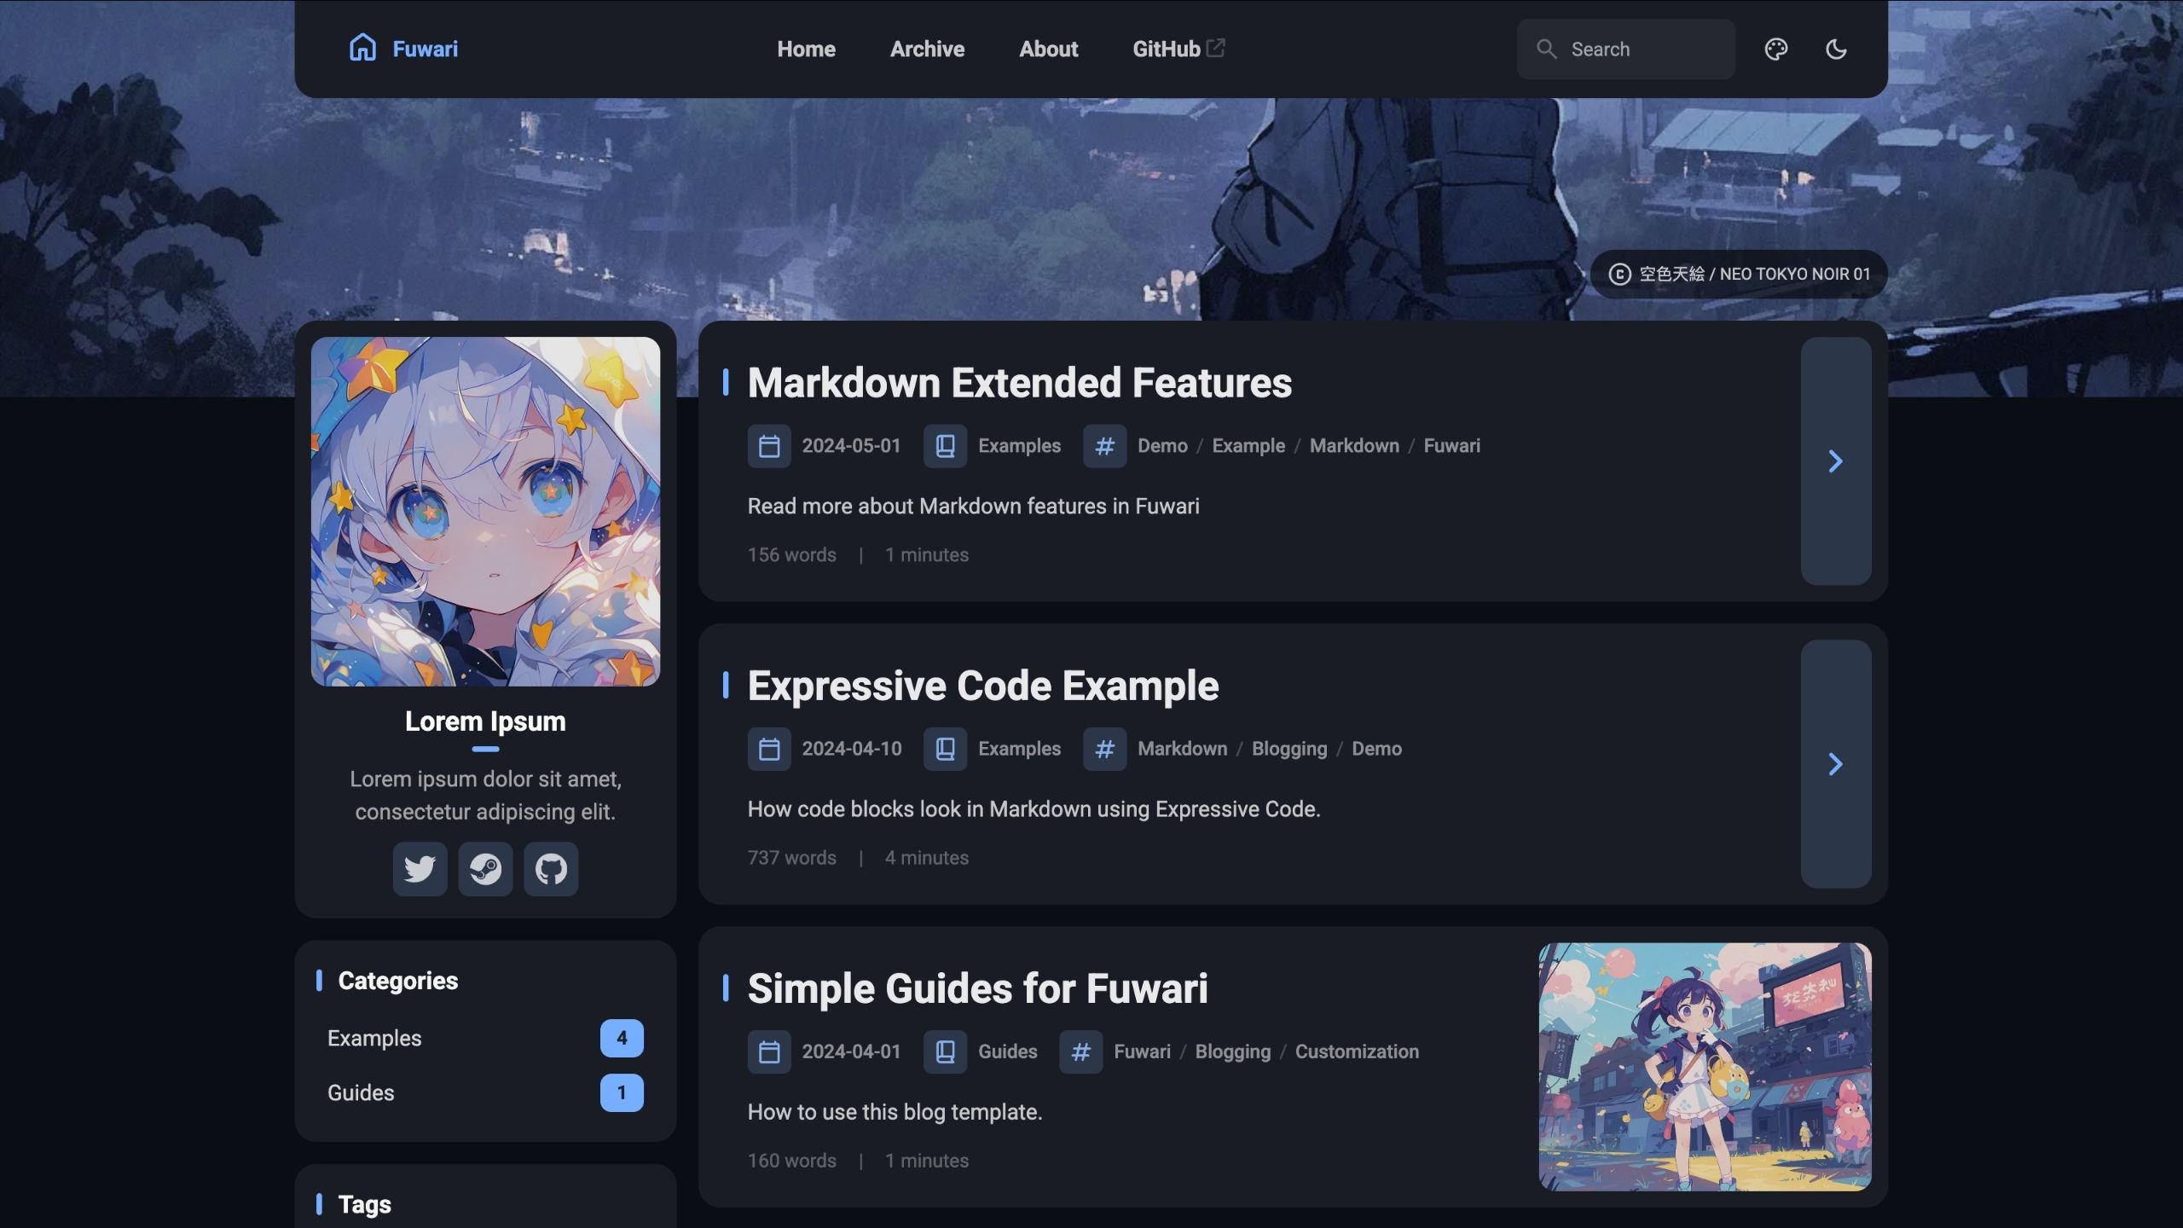Screen dimensions: 2183x1228
Task: Open the theme color palette icon
Action: pyautogui.click(x=1776, y=49)
